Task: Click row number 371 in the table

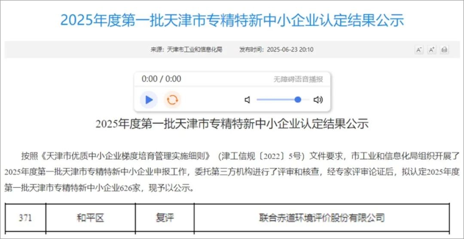Action: [x=25, y=218]
